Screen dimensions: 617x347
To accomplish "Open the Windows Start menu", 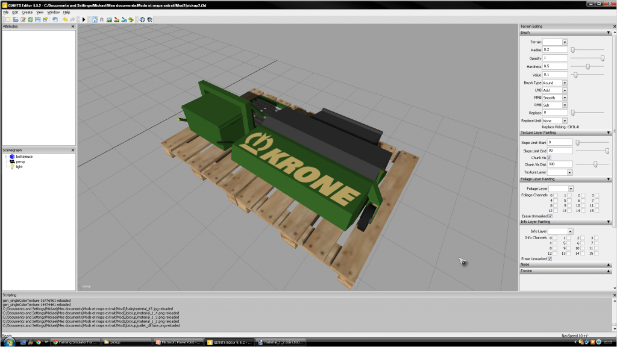I will 8,342.
